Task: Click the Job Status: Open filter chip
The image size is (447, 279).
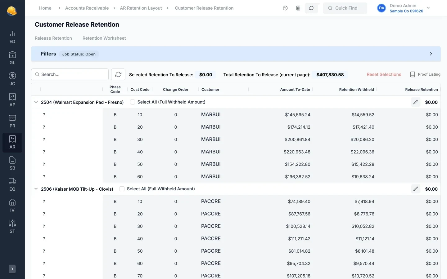Action: [79, 54]
